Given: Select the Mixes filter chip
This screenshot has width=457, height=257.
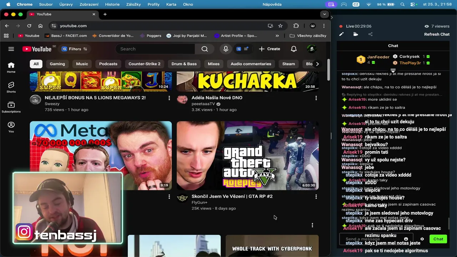Looking at the screenshot, I should 214,64.
